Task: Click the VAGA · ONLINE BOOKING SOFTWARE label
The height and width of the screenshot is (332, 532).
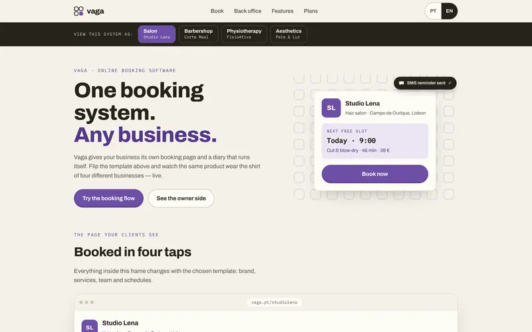Action: 125,70
